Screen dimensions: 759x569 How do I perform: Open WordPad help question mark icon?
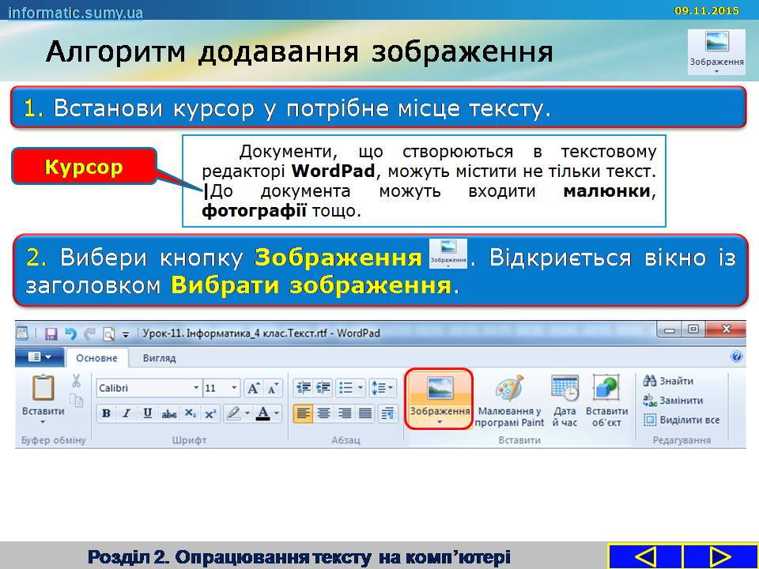[x=736, y=357]
